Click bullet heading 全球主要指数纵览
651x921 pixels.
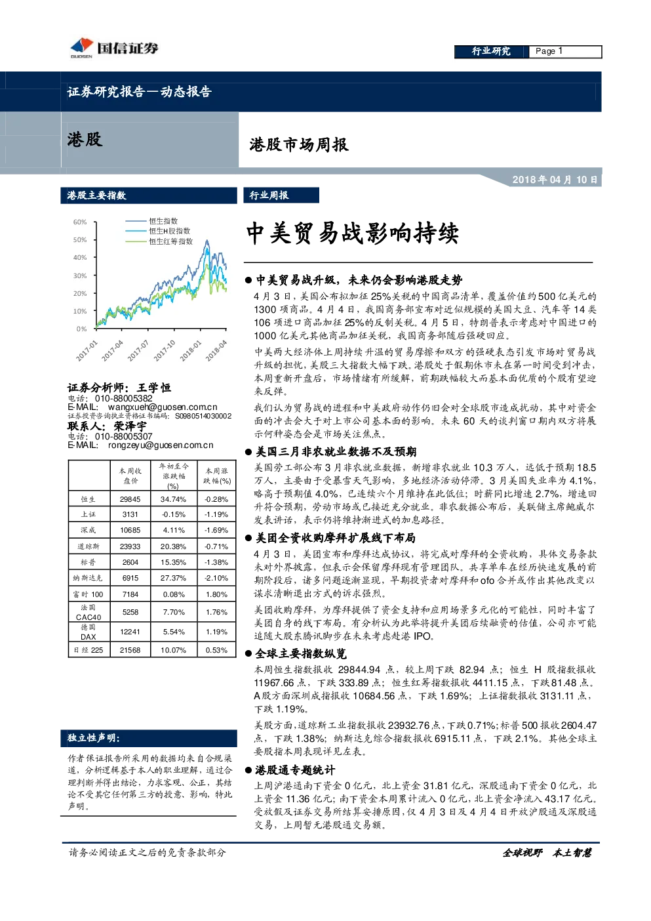(301, 654)
